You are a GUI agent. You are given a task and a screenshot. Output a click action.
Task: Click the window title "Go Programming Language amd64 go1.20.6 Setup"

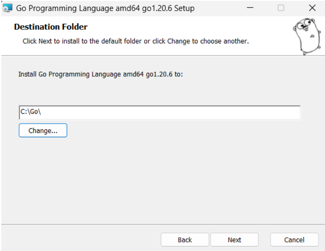click(x=105, y=8)
